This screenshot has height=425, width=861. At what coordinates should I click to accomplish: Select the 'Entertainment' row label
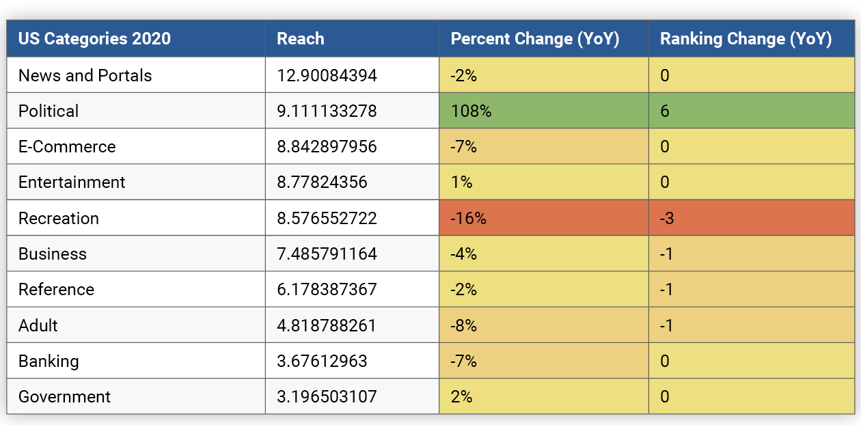pos(72,182)
